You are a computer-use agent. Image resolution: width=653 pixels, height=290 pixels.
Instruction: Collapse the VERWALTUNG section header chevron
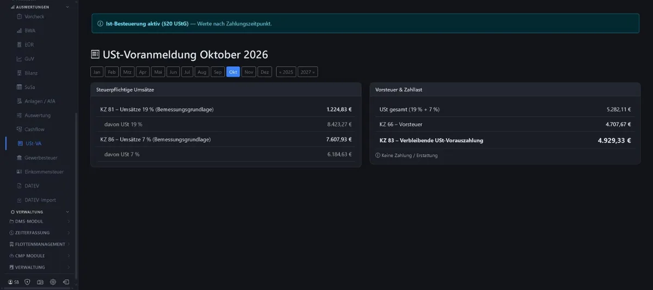point(67,212)
